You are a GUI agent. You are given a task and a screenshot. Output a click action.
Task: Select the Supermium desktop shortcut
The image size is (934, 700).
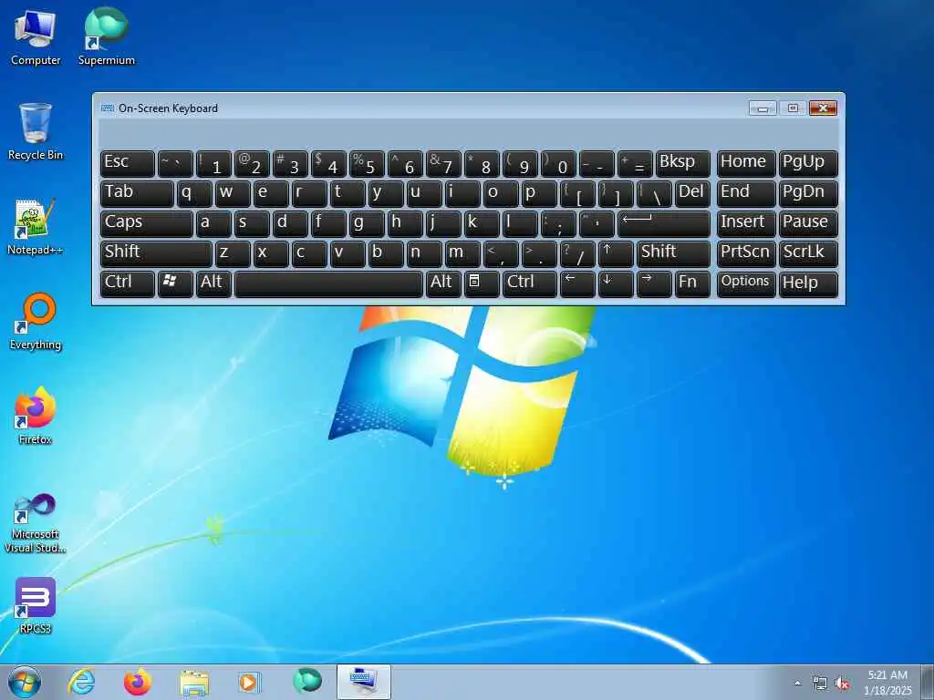pos(106,36)
